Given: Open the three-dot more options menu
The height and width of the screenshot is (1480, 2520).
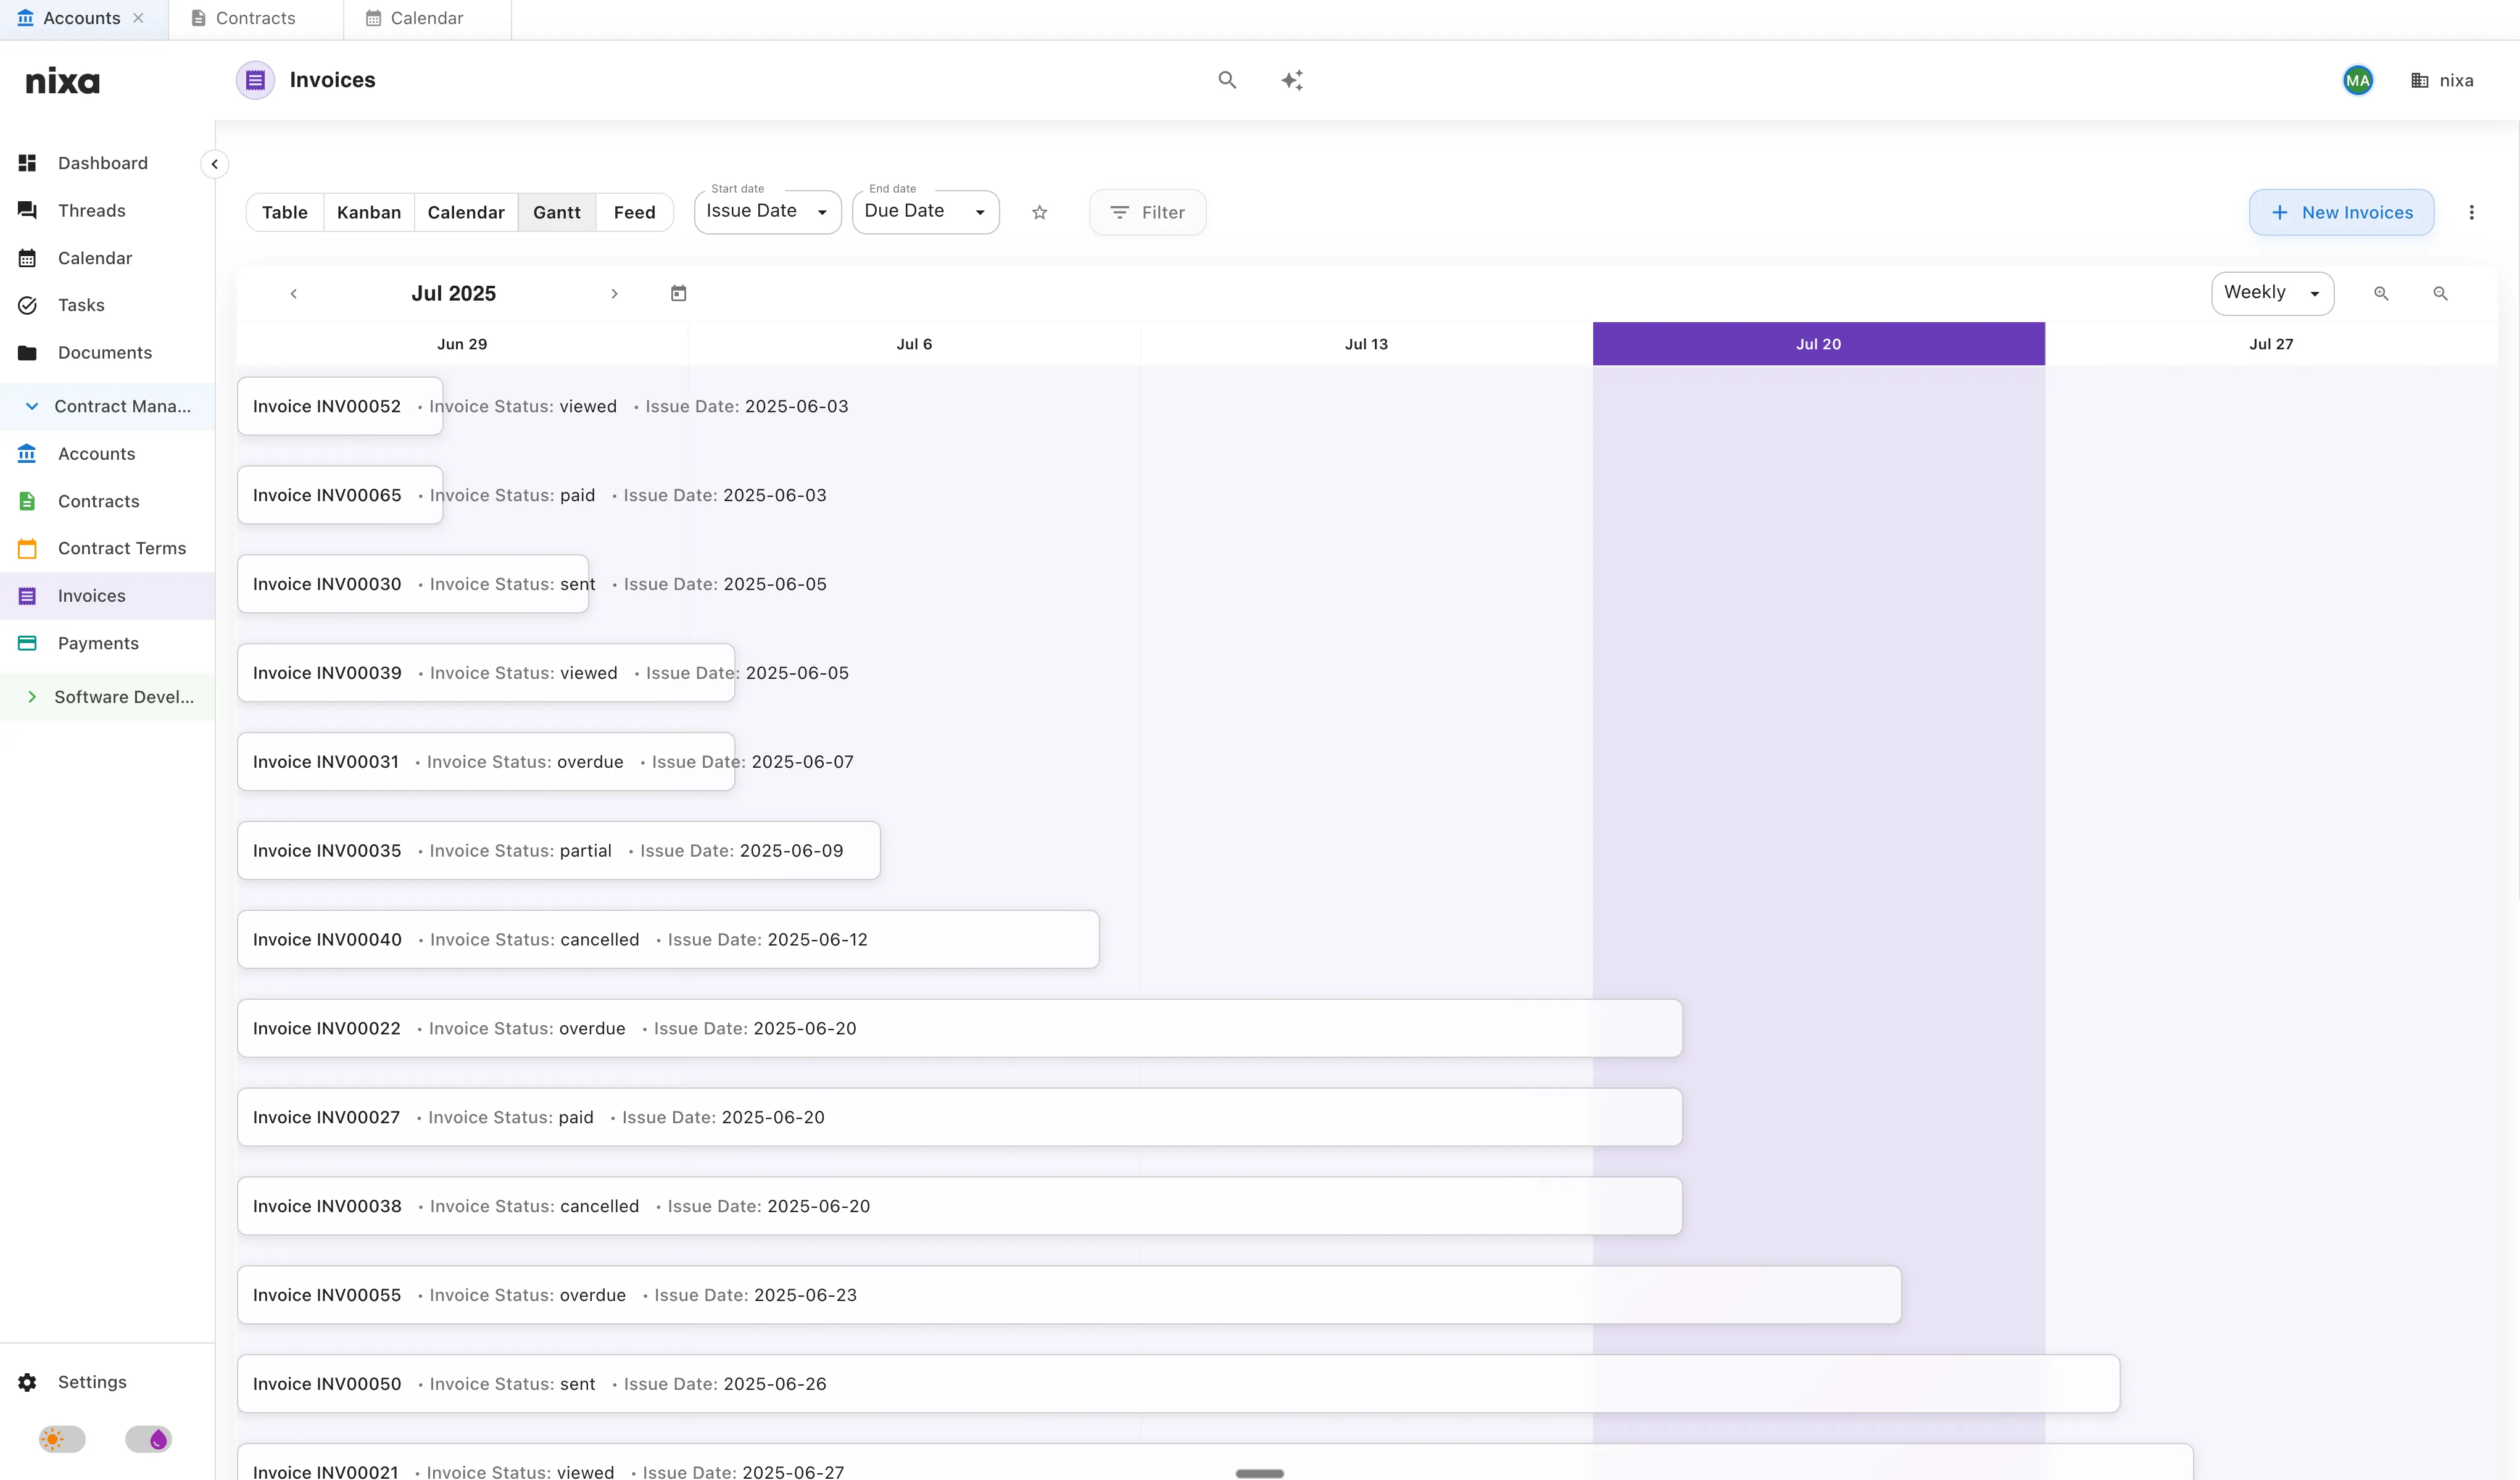Looking at the screenshot, I should point(2471,212).
